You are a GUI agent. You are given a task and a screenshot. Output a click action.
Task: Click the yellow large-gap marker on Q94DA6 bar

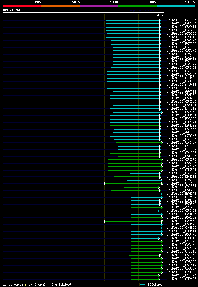point(148,154)
